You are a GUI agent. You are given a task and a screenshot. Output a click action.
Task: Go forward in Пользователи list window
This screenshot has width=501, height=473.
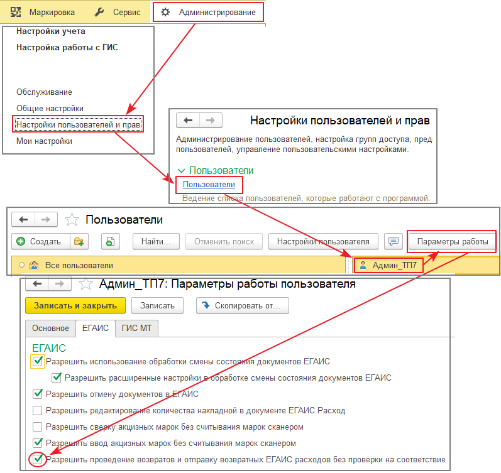46,219
